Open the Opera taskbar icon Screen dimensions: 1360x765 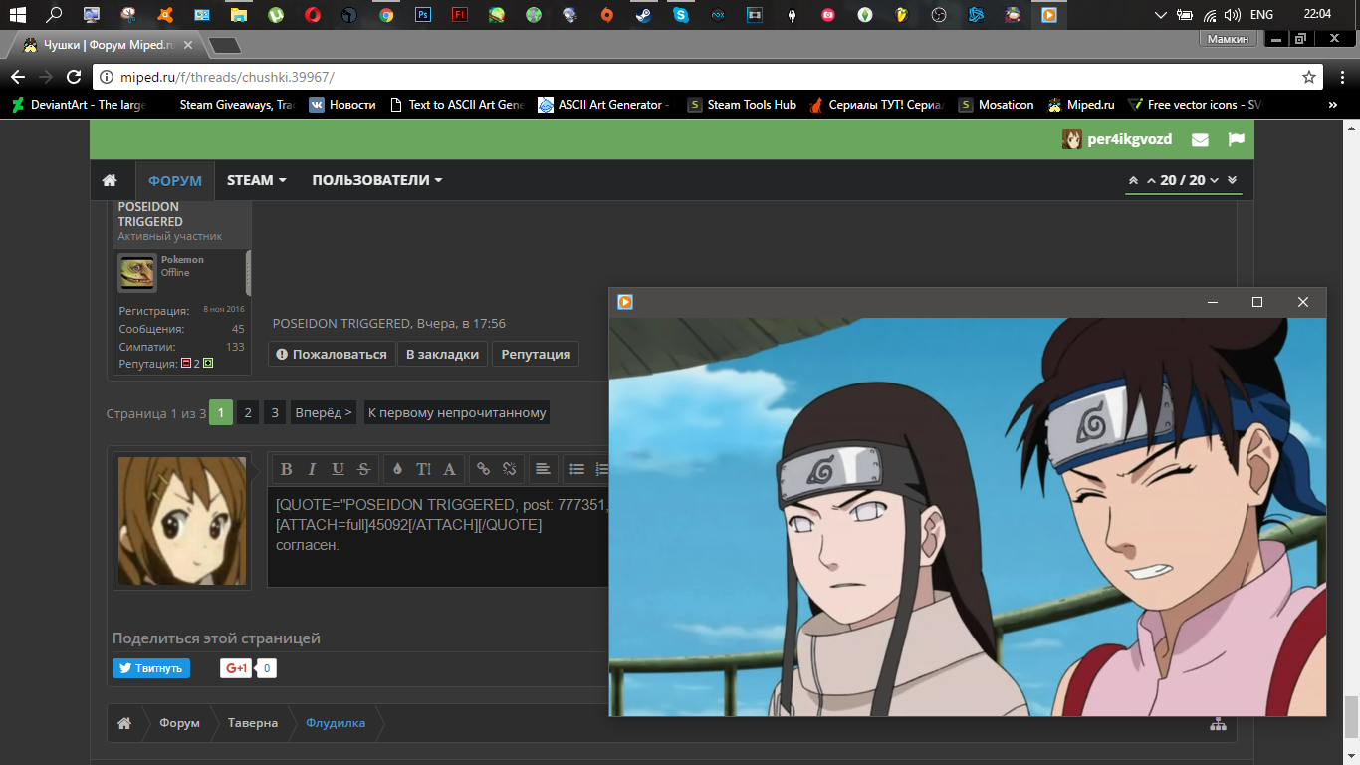pos(313,15)
